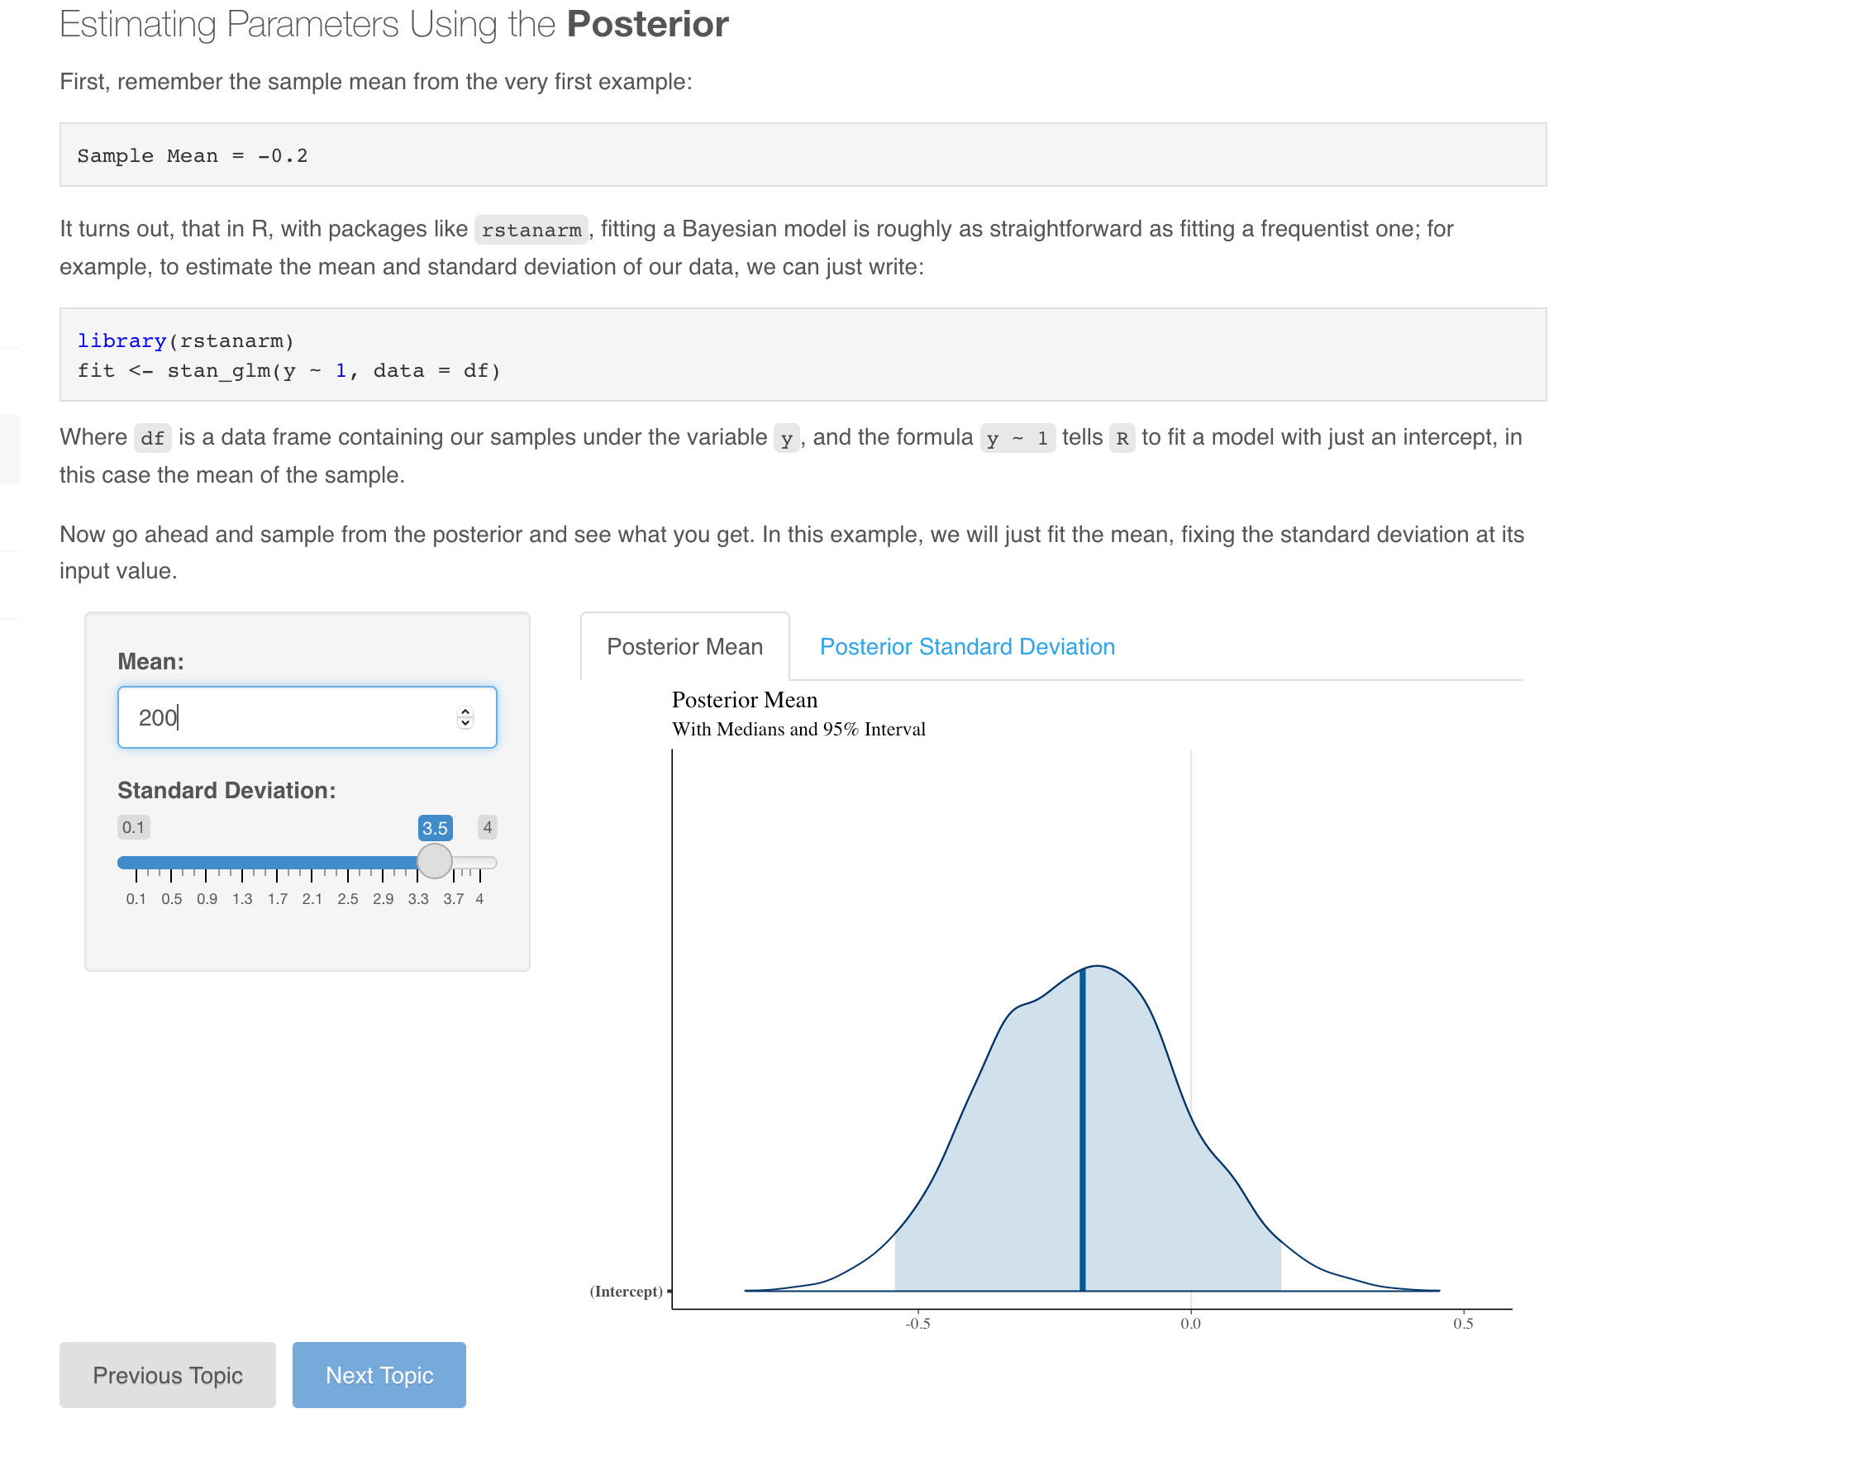Click the library keyword in the code block
This screenshot has width=1868, height=1461.
tap(122, 340)
